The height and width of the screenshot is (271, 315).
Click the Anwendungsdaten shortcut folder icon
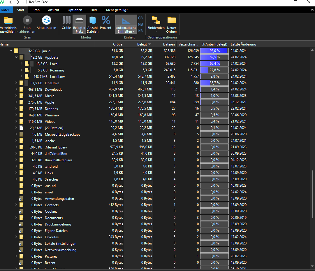click(21, 199)
